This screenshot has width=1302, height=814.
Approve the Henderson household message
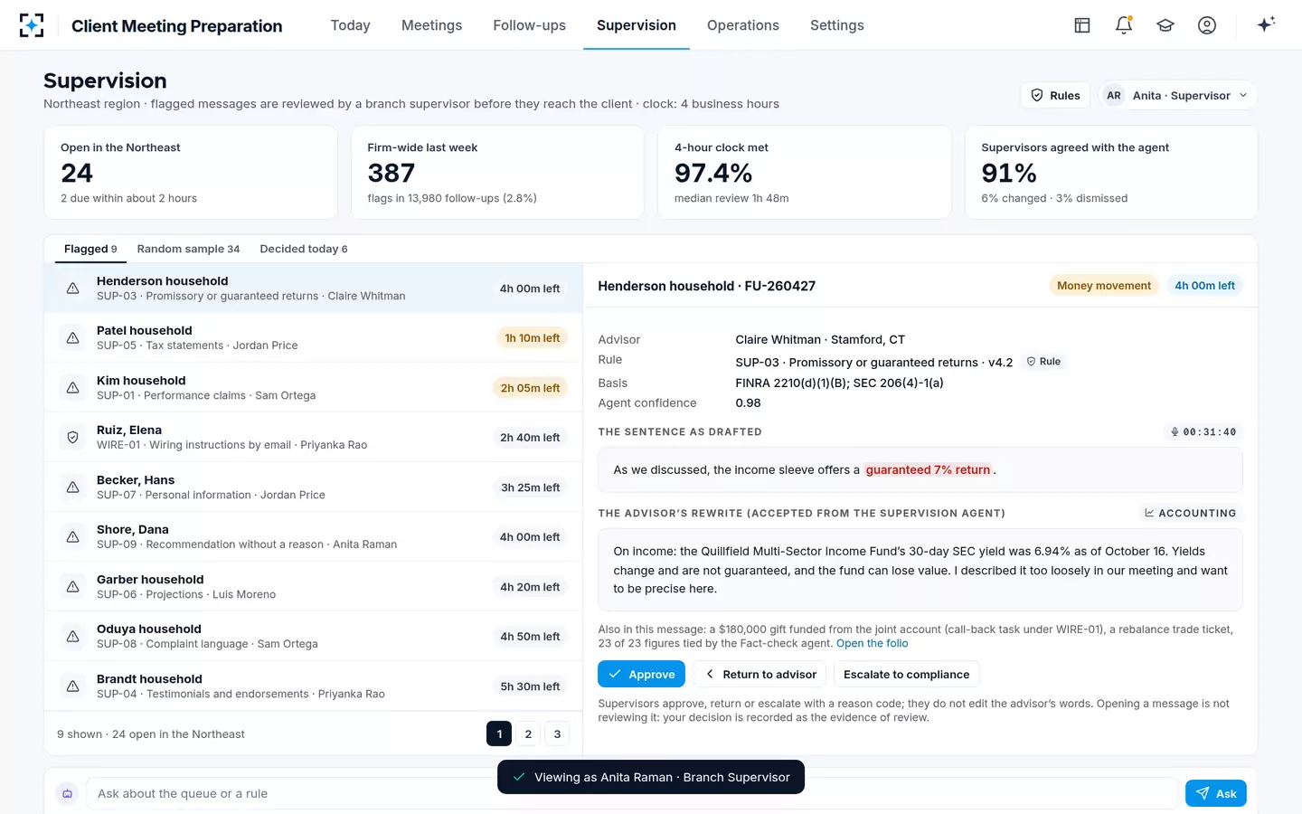tap(641, 674)
